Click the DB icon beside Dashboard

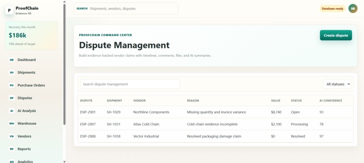point(12,60)
